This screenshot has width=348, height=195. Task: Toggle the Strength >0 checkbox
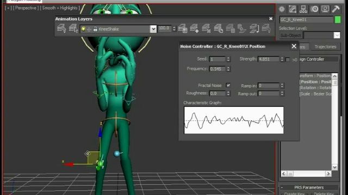point(288,60)
